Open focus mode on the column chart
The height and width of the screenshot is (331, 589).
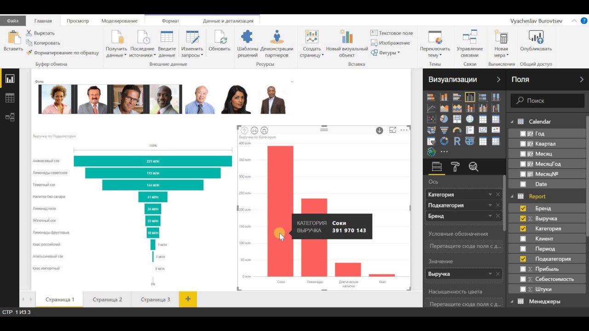tap(393, 130)
